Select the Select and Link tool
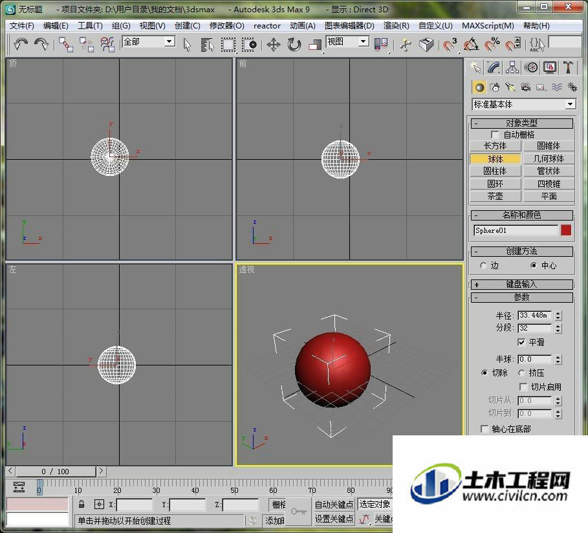This screenshot has width=588, height=533. tap(66, 45)
